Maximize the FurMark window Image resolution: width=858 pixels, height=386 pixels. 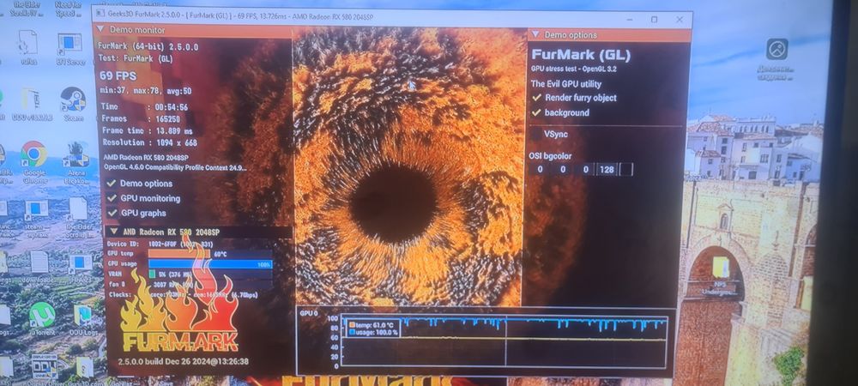[x=654, y=20]
